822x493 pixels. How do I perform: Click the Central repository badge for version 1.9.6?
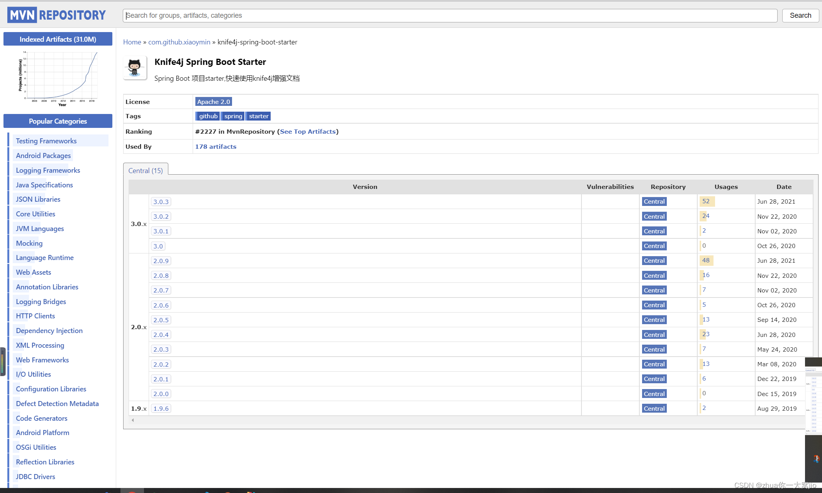click(x=654, y=408)
